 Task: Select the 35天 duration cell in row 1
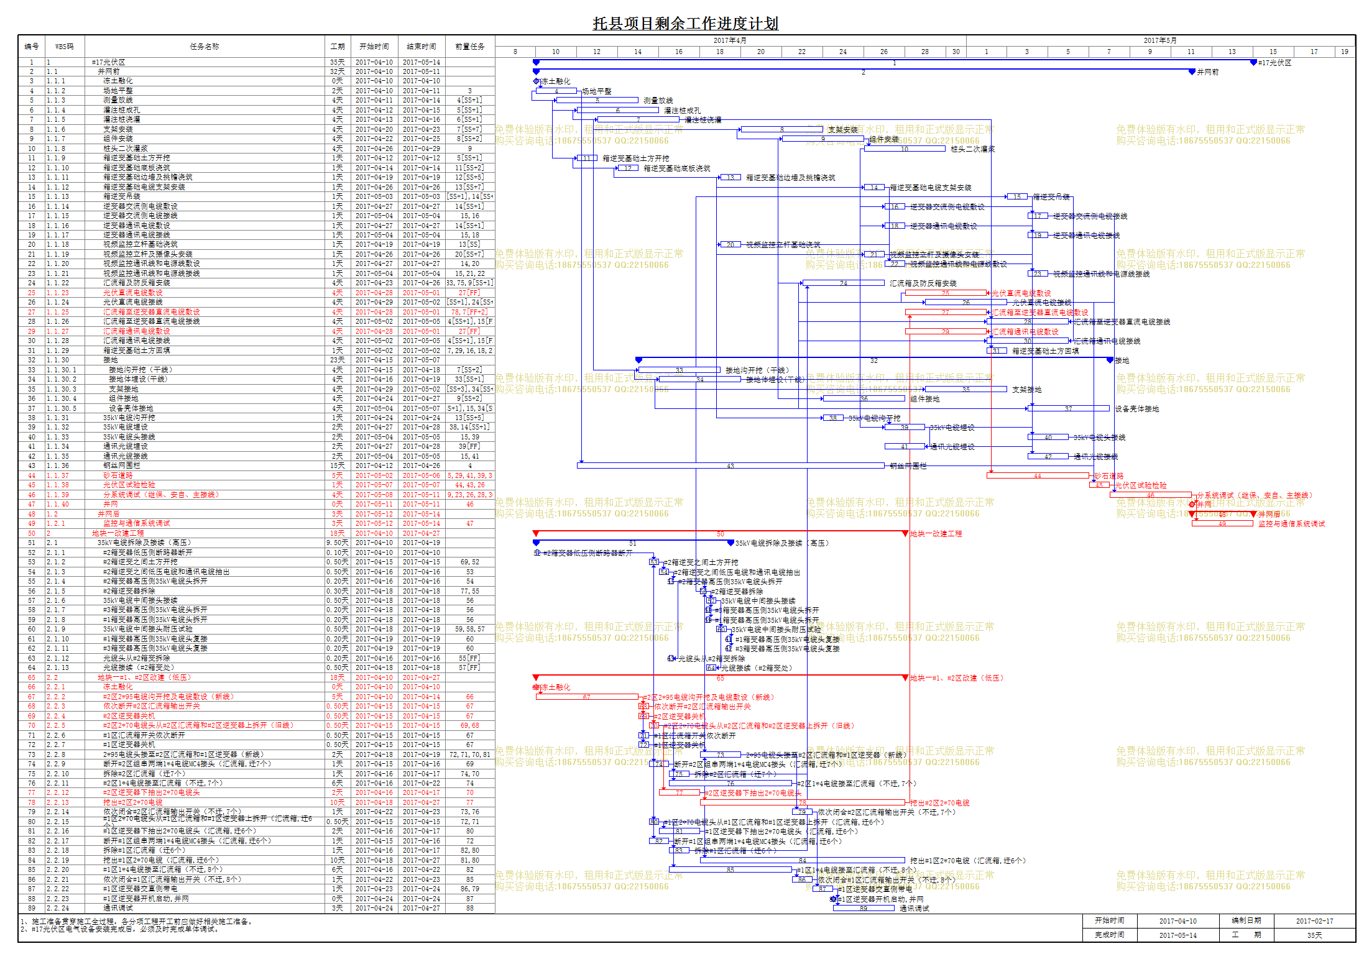point(338,62)
